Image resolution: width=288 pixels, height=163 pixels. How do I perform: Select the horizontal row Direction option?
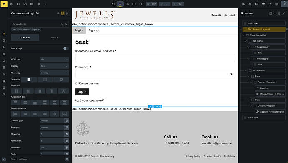point(45,80)
